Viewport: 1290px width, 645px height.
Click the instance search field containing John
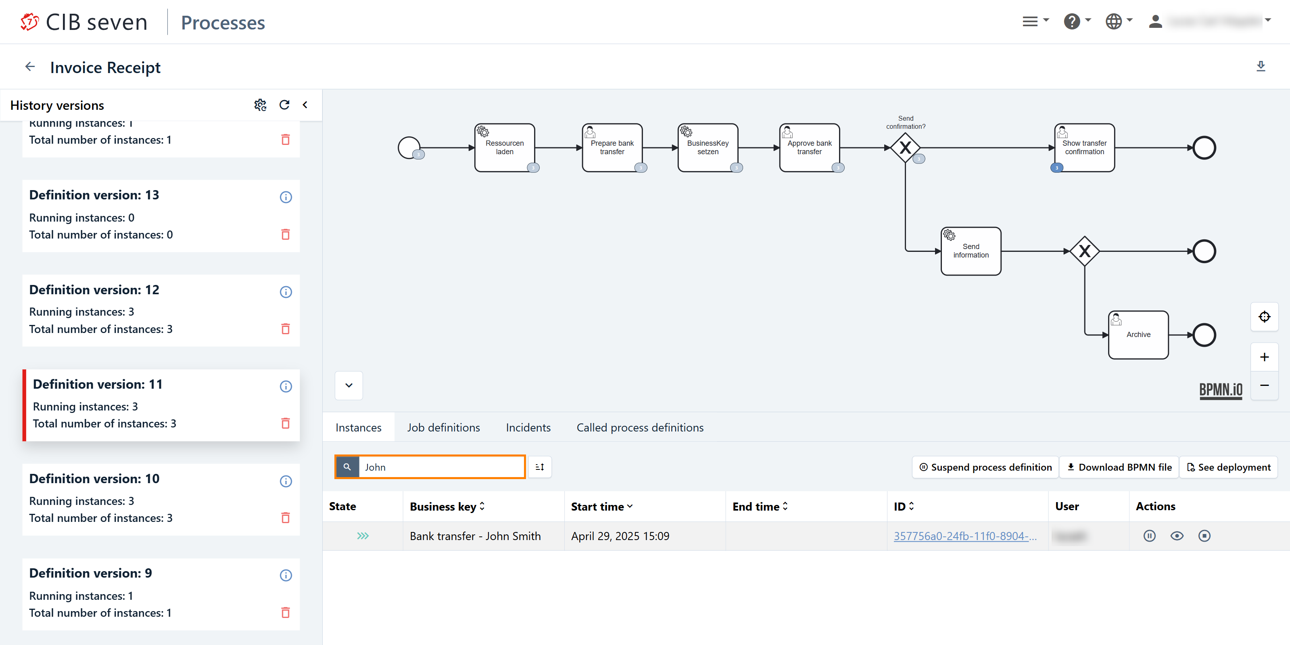(440, 467)
